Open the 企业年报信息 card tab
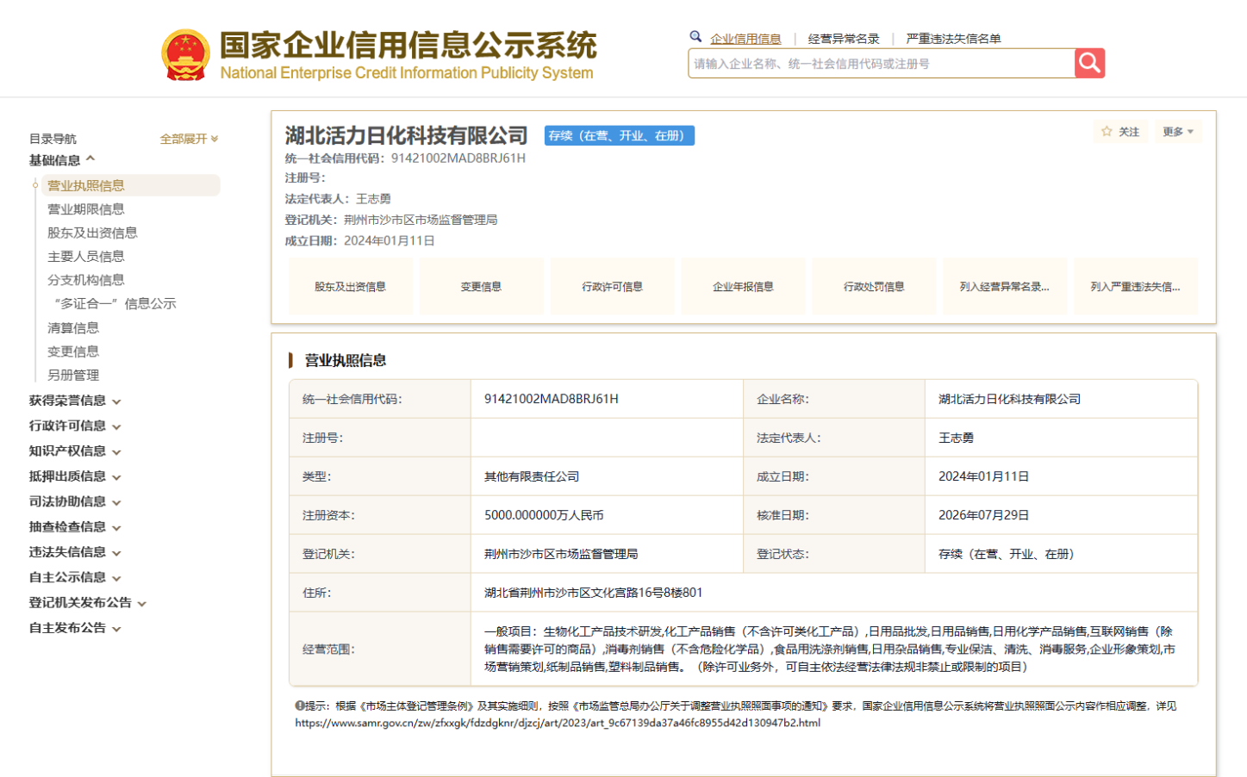The width and height of the screenshot is (1247, 777). tap(743, 286)
